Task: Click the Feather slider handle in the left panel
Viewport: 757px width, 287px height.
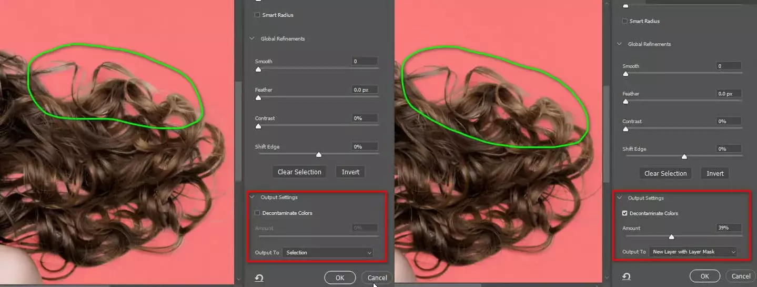Action: 258,97
